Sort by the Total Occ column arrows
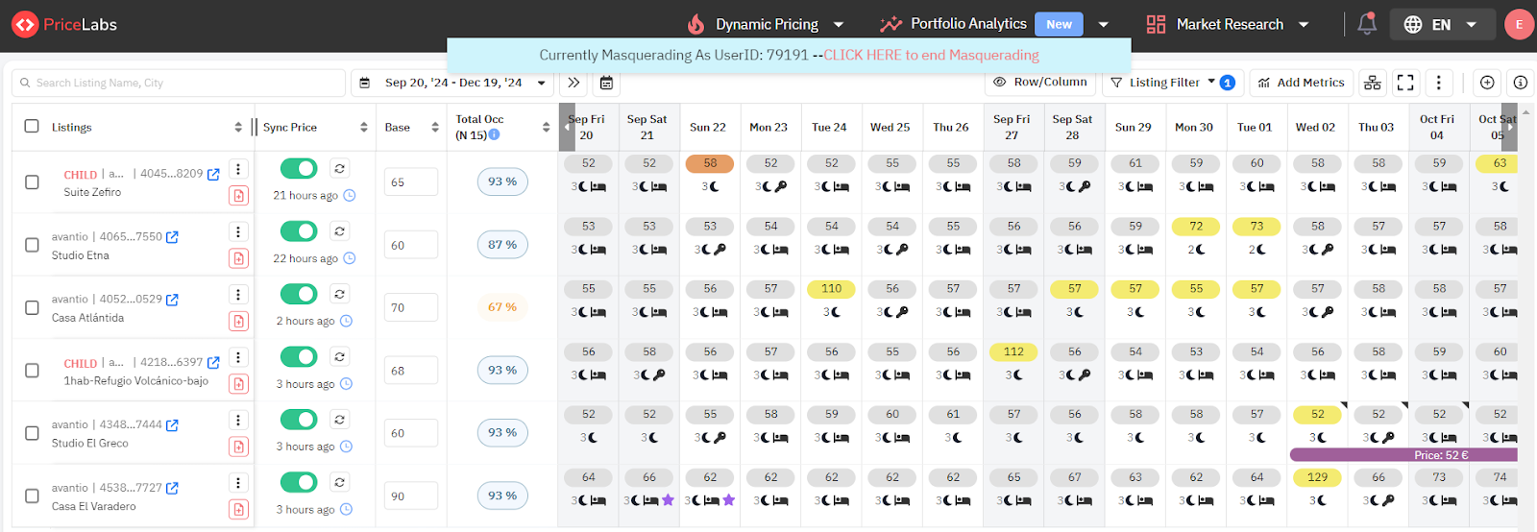The width and height of the screenshot is (1537, 532). coord(546,127)
